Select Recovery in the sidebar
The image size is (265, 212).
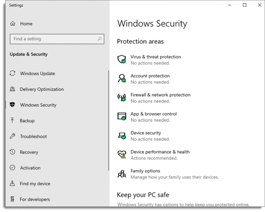tap(29, 152)
